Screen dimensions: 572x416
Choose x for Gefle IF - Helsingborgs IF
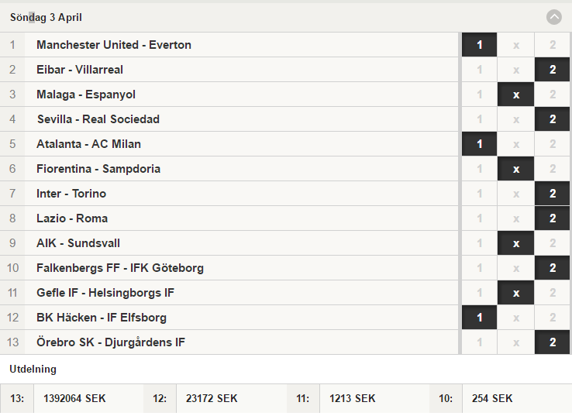pyautogui.click(x=516, y=293)
